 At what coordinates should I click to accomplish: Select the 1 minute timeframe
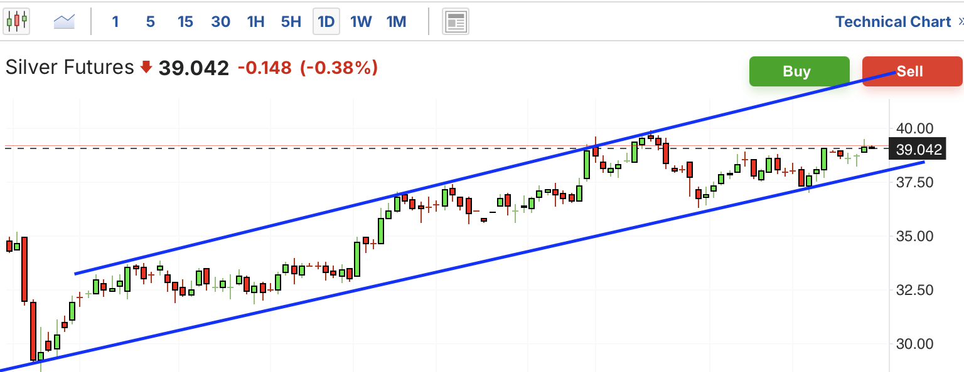[x=115, y=22]
